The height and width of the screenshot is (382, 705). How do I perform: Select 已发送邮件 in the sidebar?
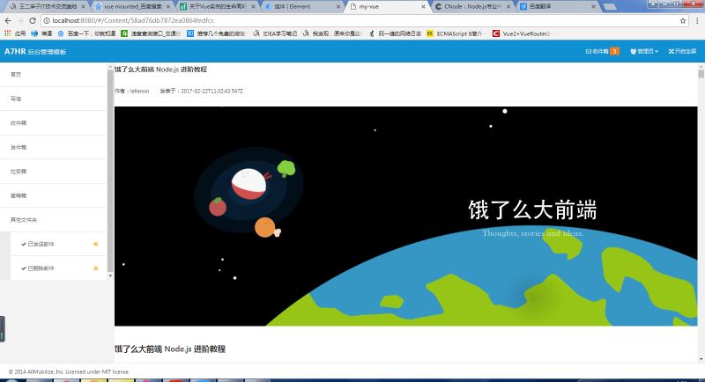tap(58, 244)
